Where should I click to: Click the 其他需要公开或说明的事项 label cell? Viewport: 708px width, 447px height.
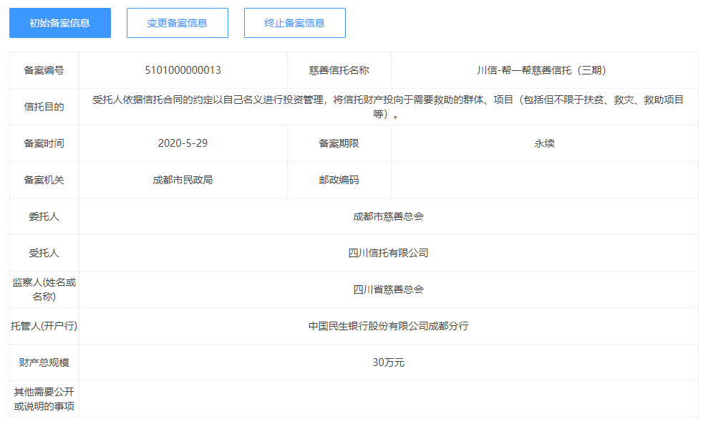(x=44, y=399)
